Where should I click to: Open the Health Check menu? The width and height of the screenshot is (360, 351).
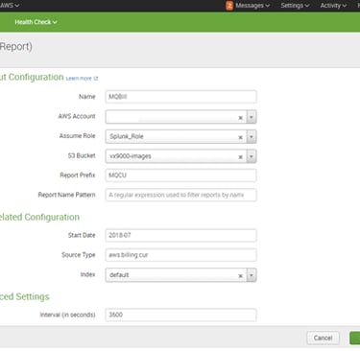[x=36, y=22]
